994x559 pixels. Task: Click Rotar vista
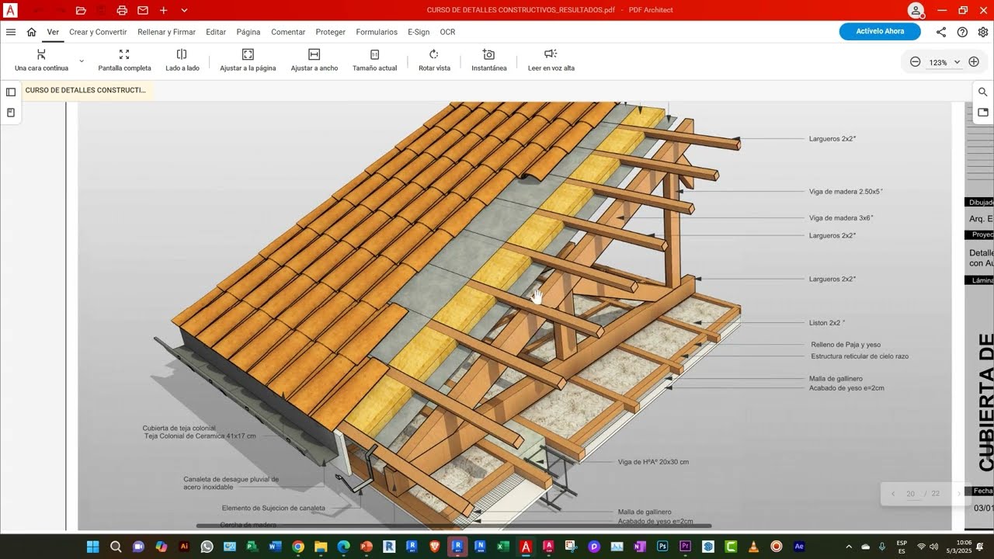tap(434, 60)
